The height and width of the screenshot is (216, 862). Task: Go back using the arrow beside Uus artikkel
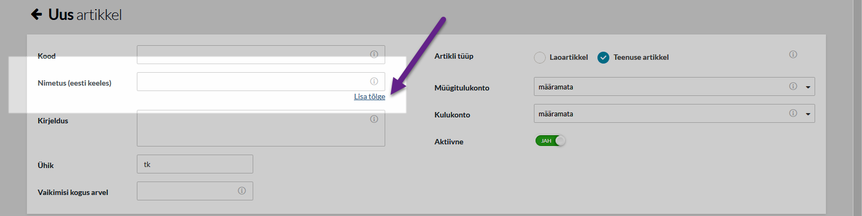[x=37, y=15]
